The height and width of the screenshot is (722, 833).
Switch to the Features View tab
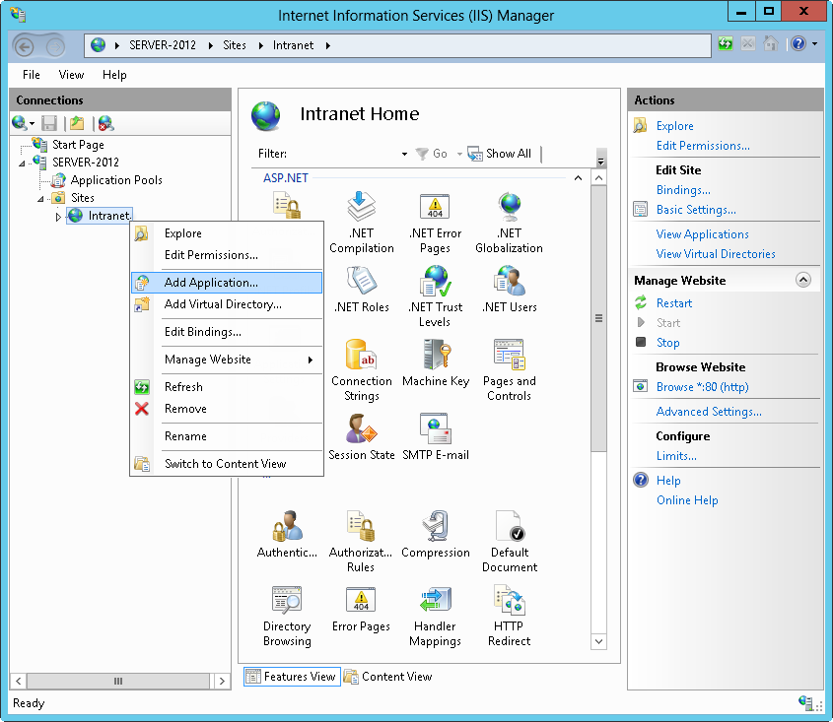[292, 677]
